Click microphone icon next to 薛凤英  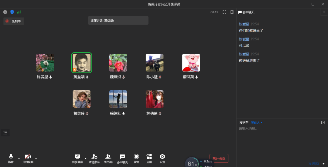tap(196, 77)
